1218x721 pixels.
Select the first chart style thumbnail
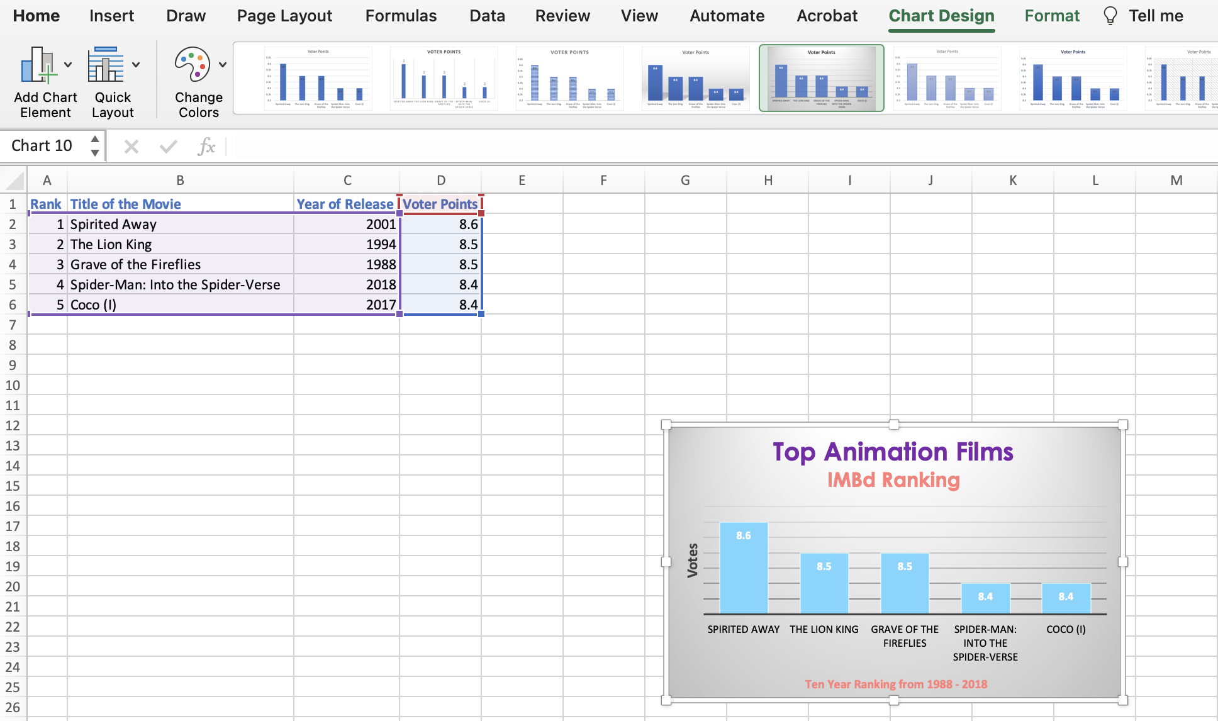[x=318, y=78]
